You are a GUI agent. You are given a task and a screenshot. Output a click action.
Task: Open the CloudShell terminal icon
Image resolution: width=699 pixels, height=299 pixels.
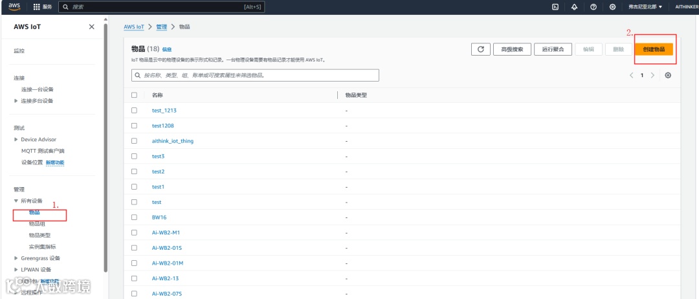coord(555,6)
